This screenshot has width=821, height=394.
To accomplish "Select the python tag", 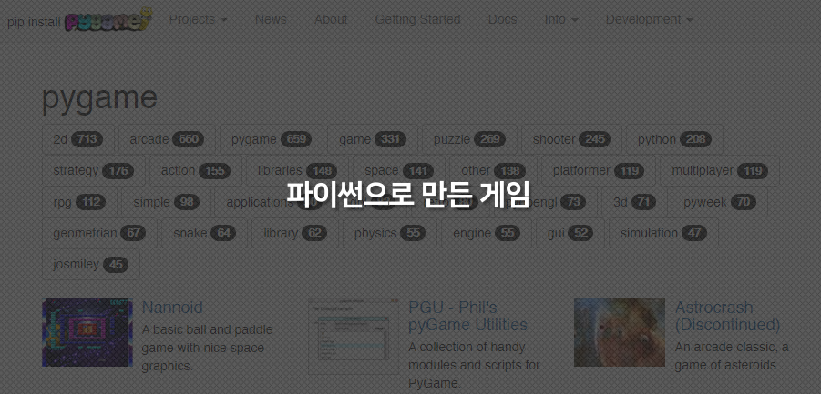I will 674,139.
